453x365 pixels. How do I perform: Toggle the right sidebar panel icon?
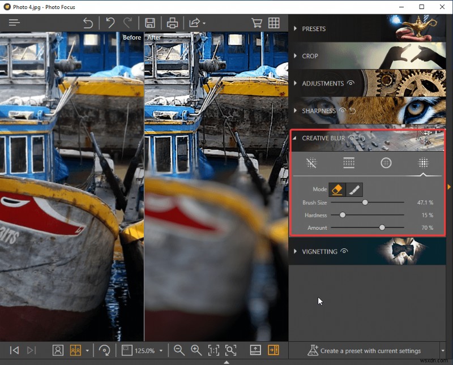click(x=273, y=350)
